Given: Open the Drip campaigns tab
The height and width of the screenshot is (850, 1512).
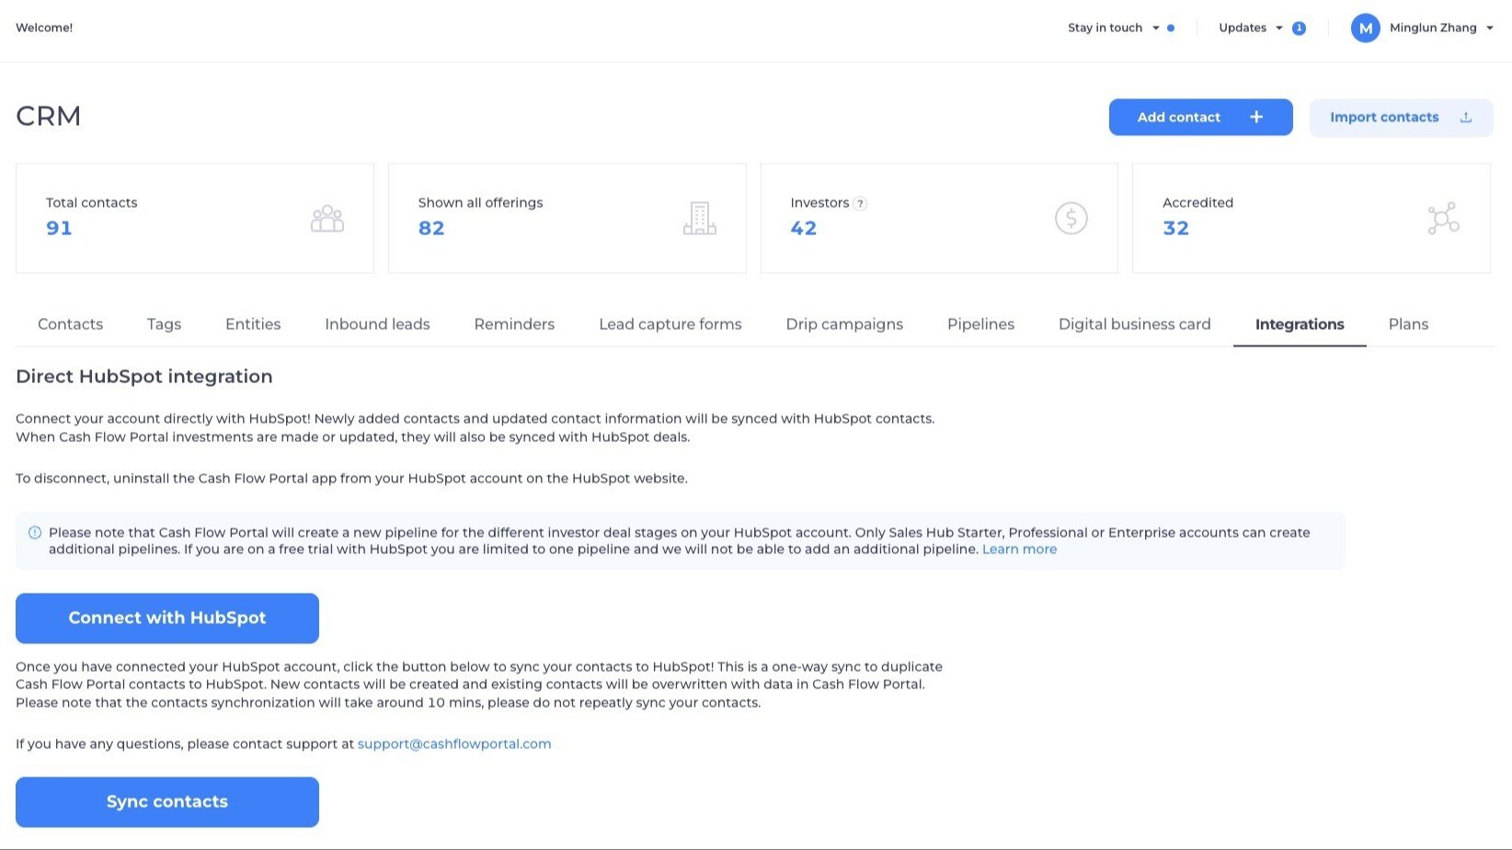Looking at the screenshot, I should [844, 324].
